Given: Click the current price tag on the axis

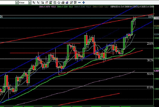Looking at the screenshot, I should click(156, 18).
